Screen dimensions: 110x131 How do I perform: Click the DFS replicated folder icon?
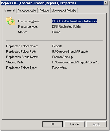point(11,21)
